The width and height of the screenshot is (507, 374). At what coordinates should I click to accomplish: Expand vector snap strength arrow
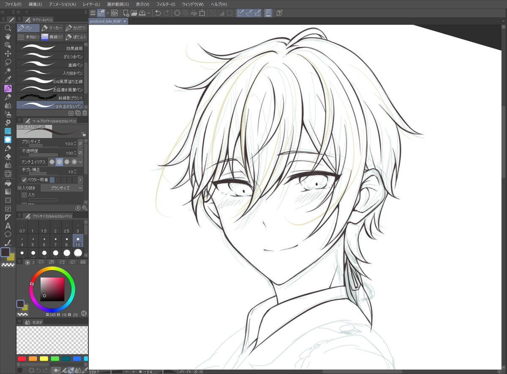pyautogui.click(x=80, y=180)
